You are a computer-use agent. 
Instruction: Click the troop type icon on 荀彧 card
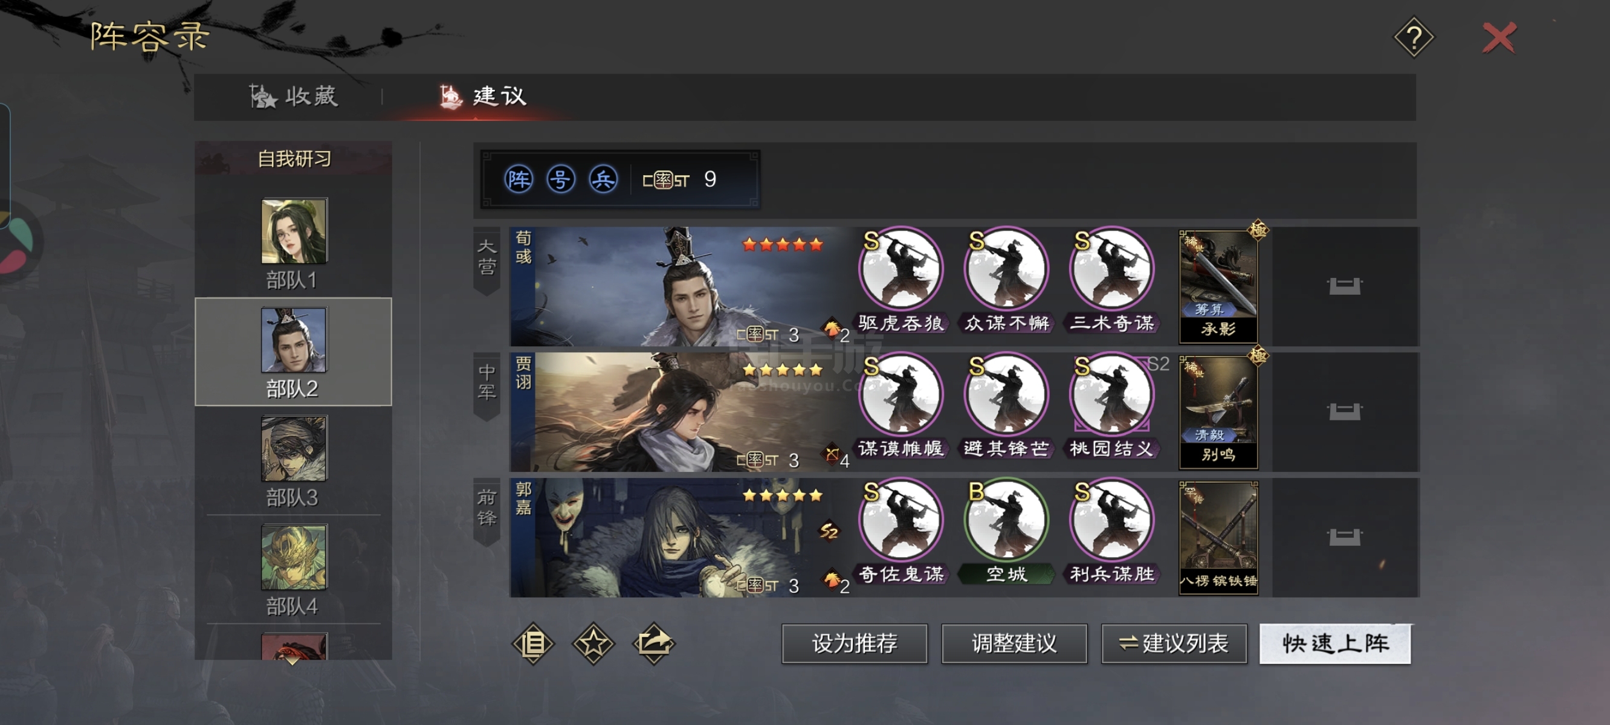coord(830,327)
